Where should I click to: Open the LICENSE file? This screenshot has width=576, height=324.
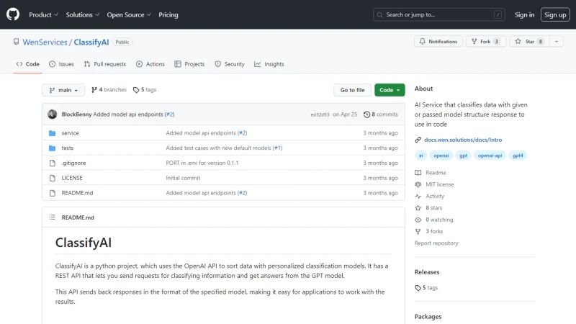[72, 178]
